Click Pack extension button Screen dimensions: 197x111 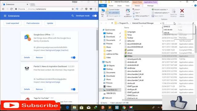pyautogui.click(x=33, y=23)
